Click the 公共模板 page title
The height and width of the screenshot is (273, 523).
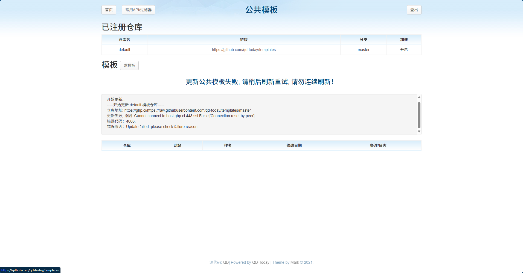click(261, 10)
